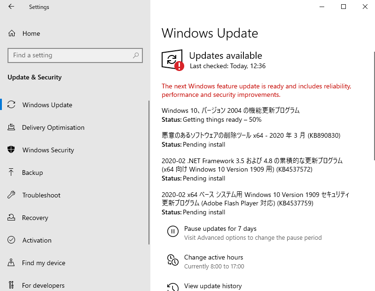
Task: Click the Home house icon
Action: (12, 33)
